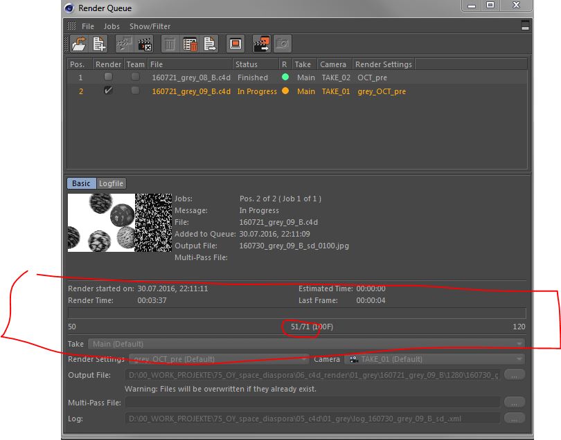561x440 pixels.
Task: Click the greyed Delete trash icon
Action: [170, 44]
